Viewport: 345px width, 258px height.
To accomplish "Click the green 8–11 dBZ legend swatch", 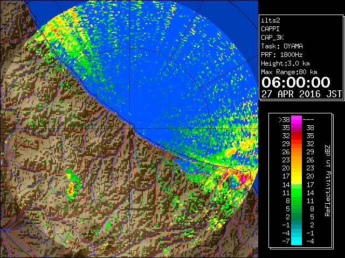I will 296,200.
